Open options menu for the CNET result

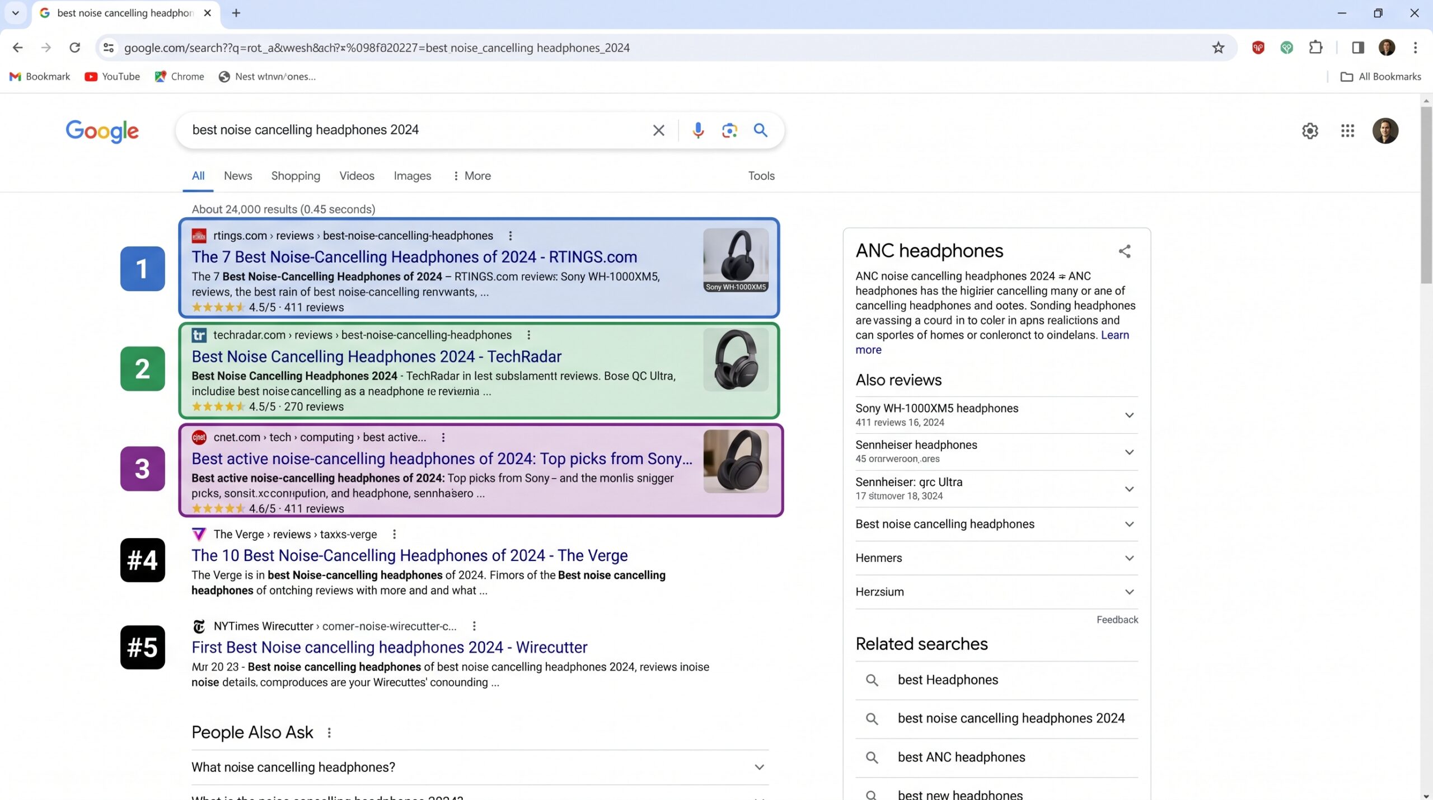443,437
